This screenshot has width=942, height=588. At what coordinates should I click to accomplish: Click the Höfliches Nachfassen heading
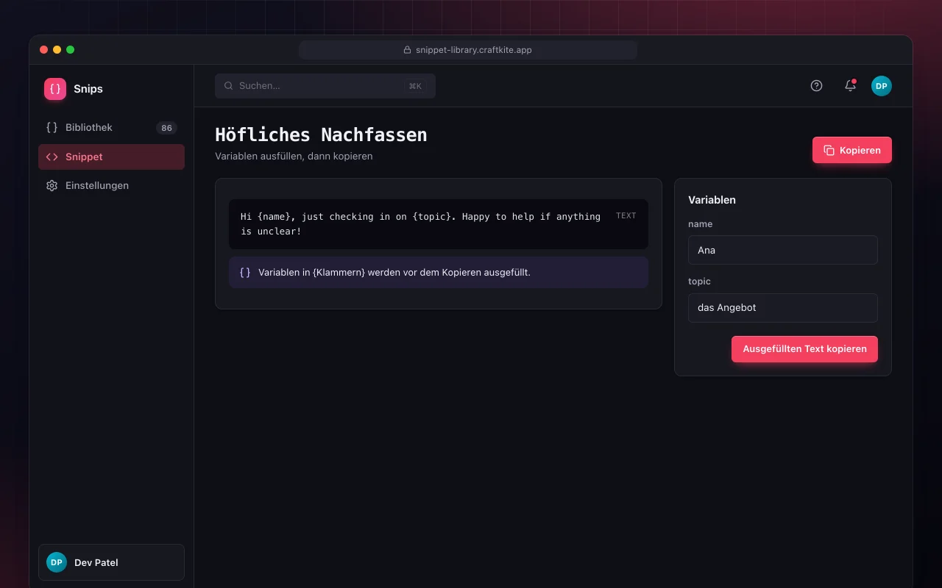321,135
